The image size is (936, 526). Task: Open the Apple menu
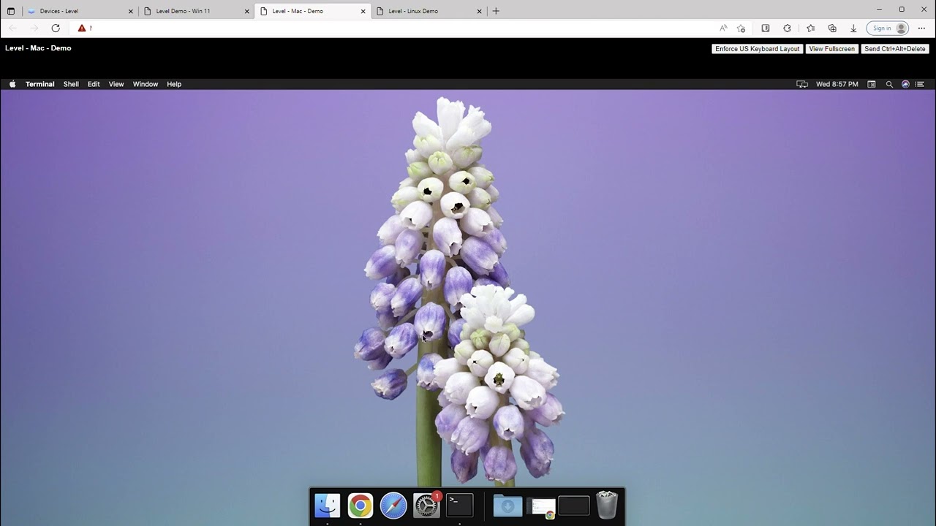click(x=12, y=84)
